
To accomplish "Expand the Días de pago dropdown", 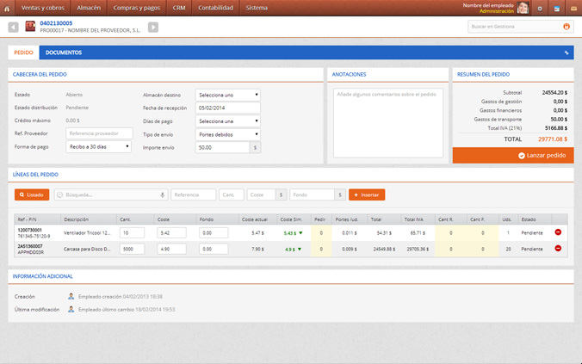I will click(227, 121).
